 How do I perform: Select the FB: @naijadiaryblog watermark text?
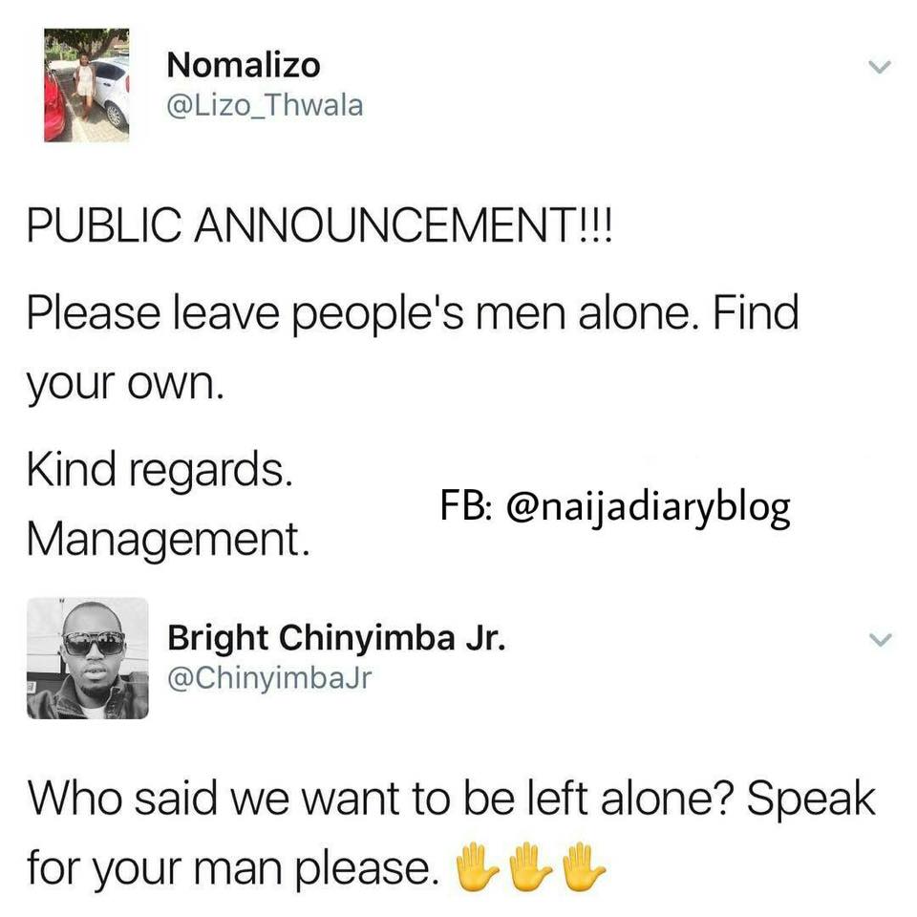pyautogui.click(x=615, y=507)
